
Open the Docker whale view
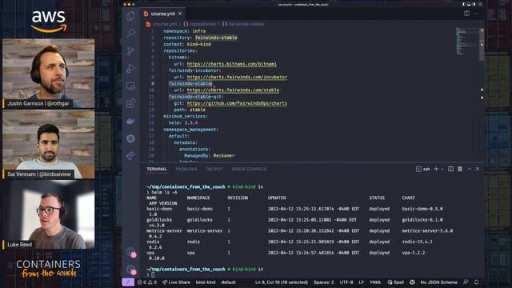130,121
